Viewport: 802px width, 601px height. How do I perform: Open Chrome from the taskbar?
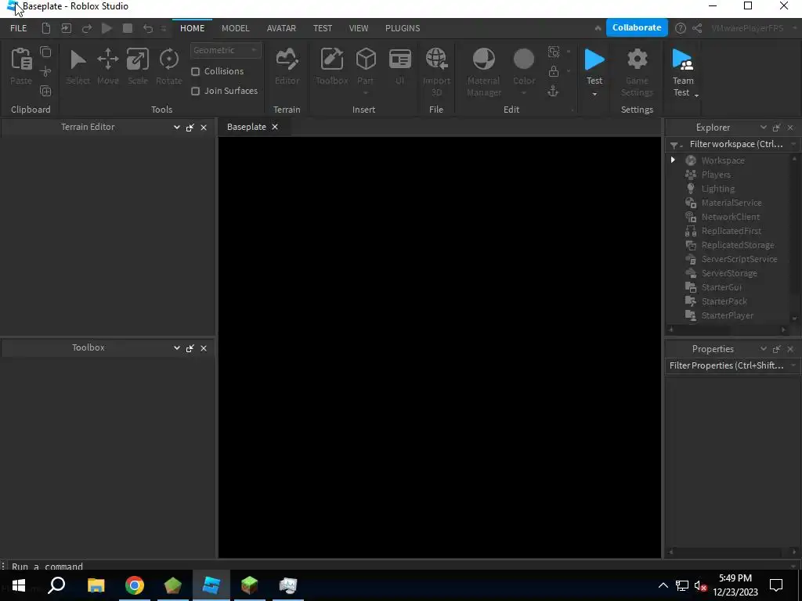[135, 585]
